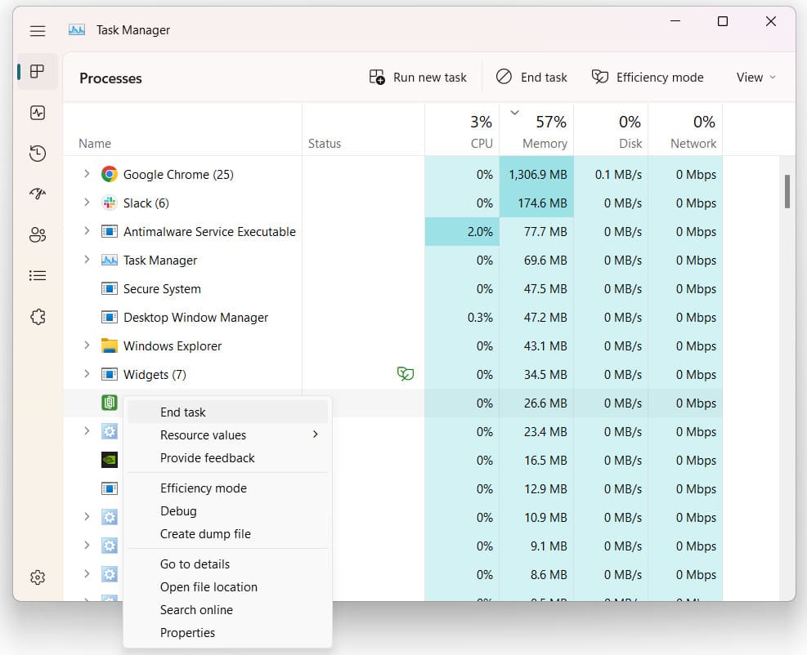The image size is (807, 655).
Task: Open Users page in sidebar
Action: (x=37, y=235)
